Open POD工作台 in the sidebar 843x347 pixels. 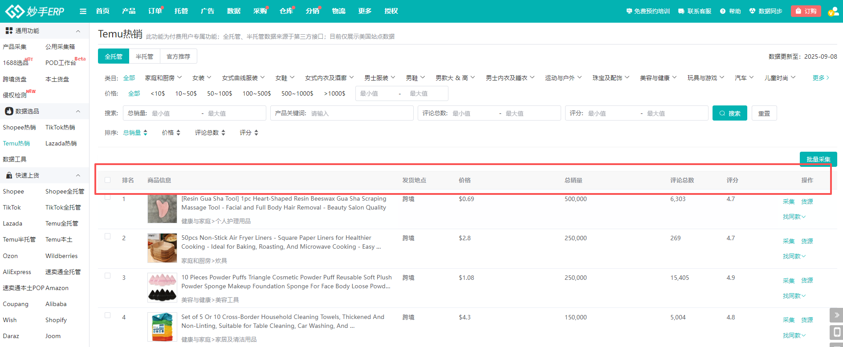pos(61,63)
